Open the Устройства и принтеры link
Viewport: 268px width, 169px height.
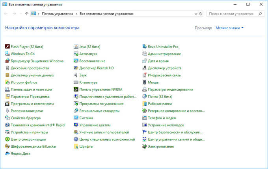coord(30,132)
